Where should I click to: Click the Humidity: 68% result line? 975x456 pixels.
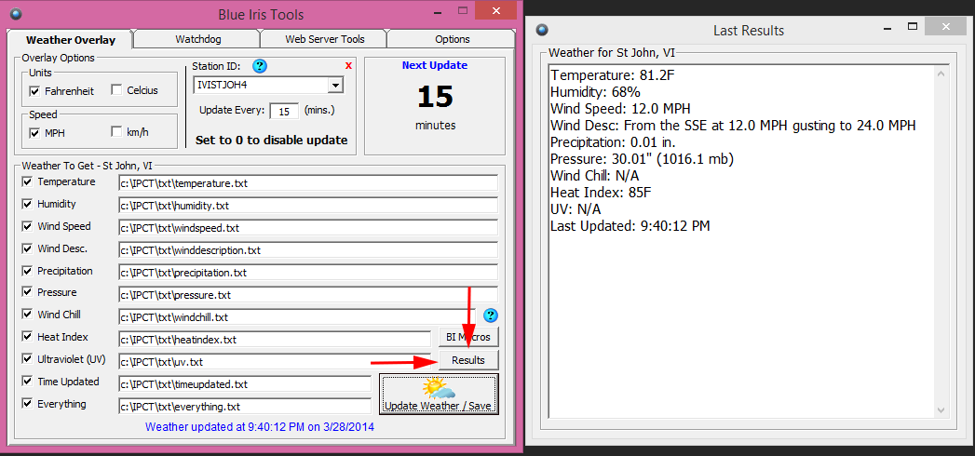point(595,92)
